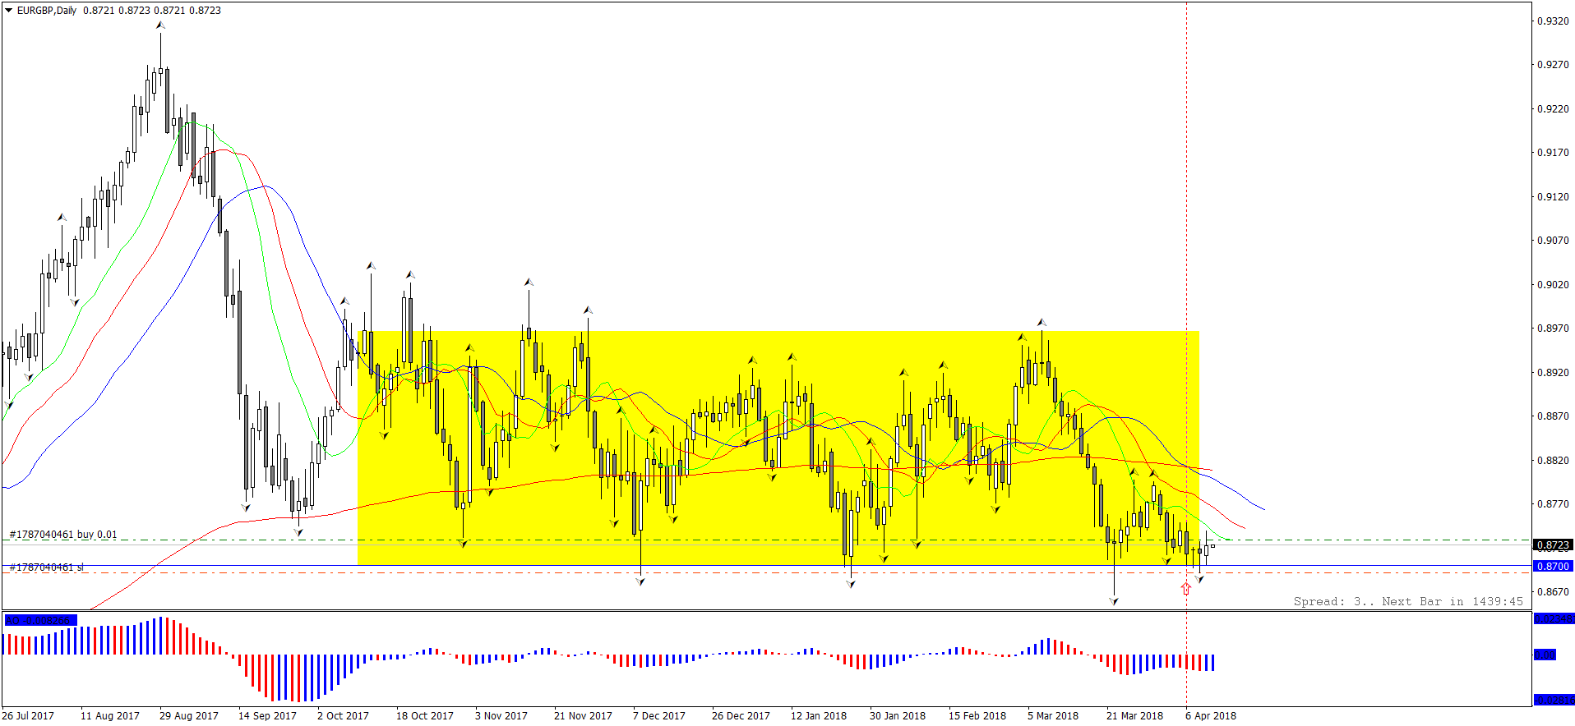Viewport: 1575px width, 726px height.
Task: Click the 6 Apr 2018 date label
Action: pos(1211,716)
